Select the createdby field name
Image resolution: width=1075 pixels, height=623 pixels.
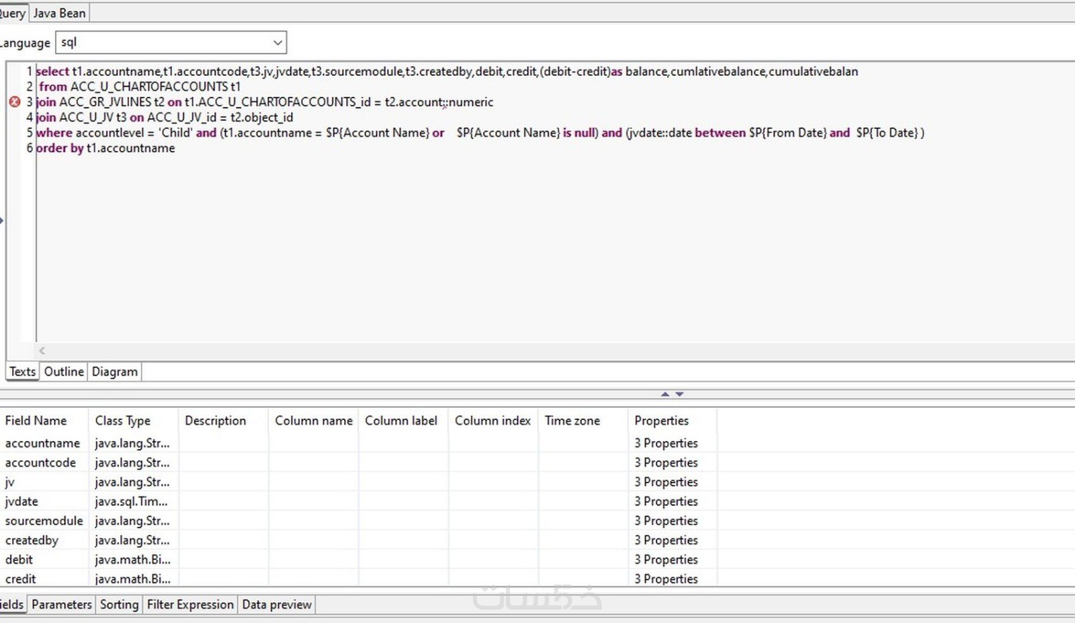(32, 540)
